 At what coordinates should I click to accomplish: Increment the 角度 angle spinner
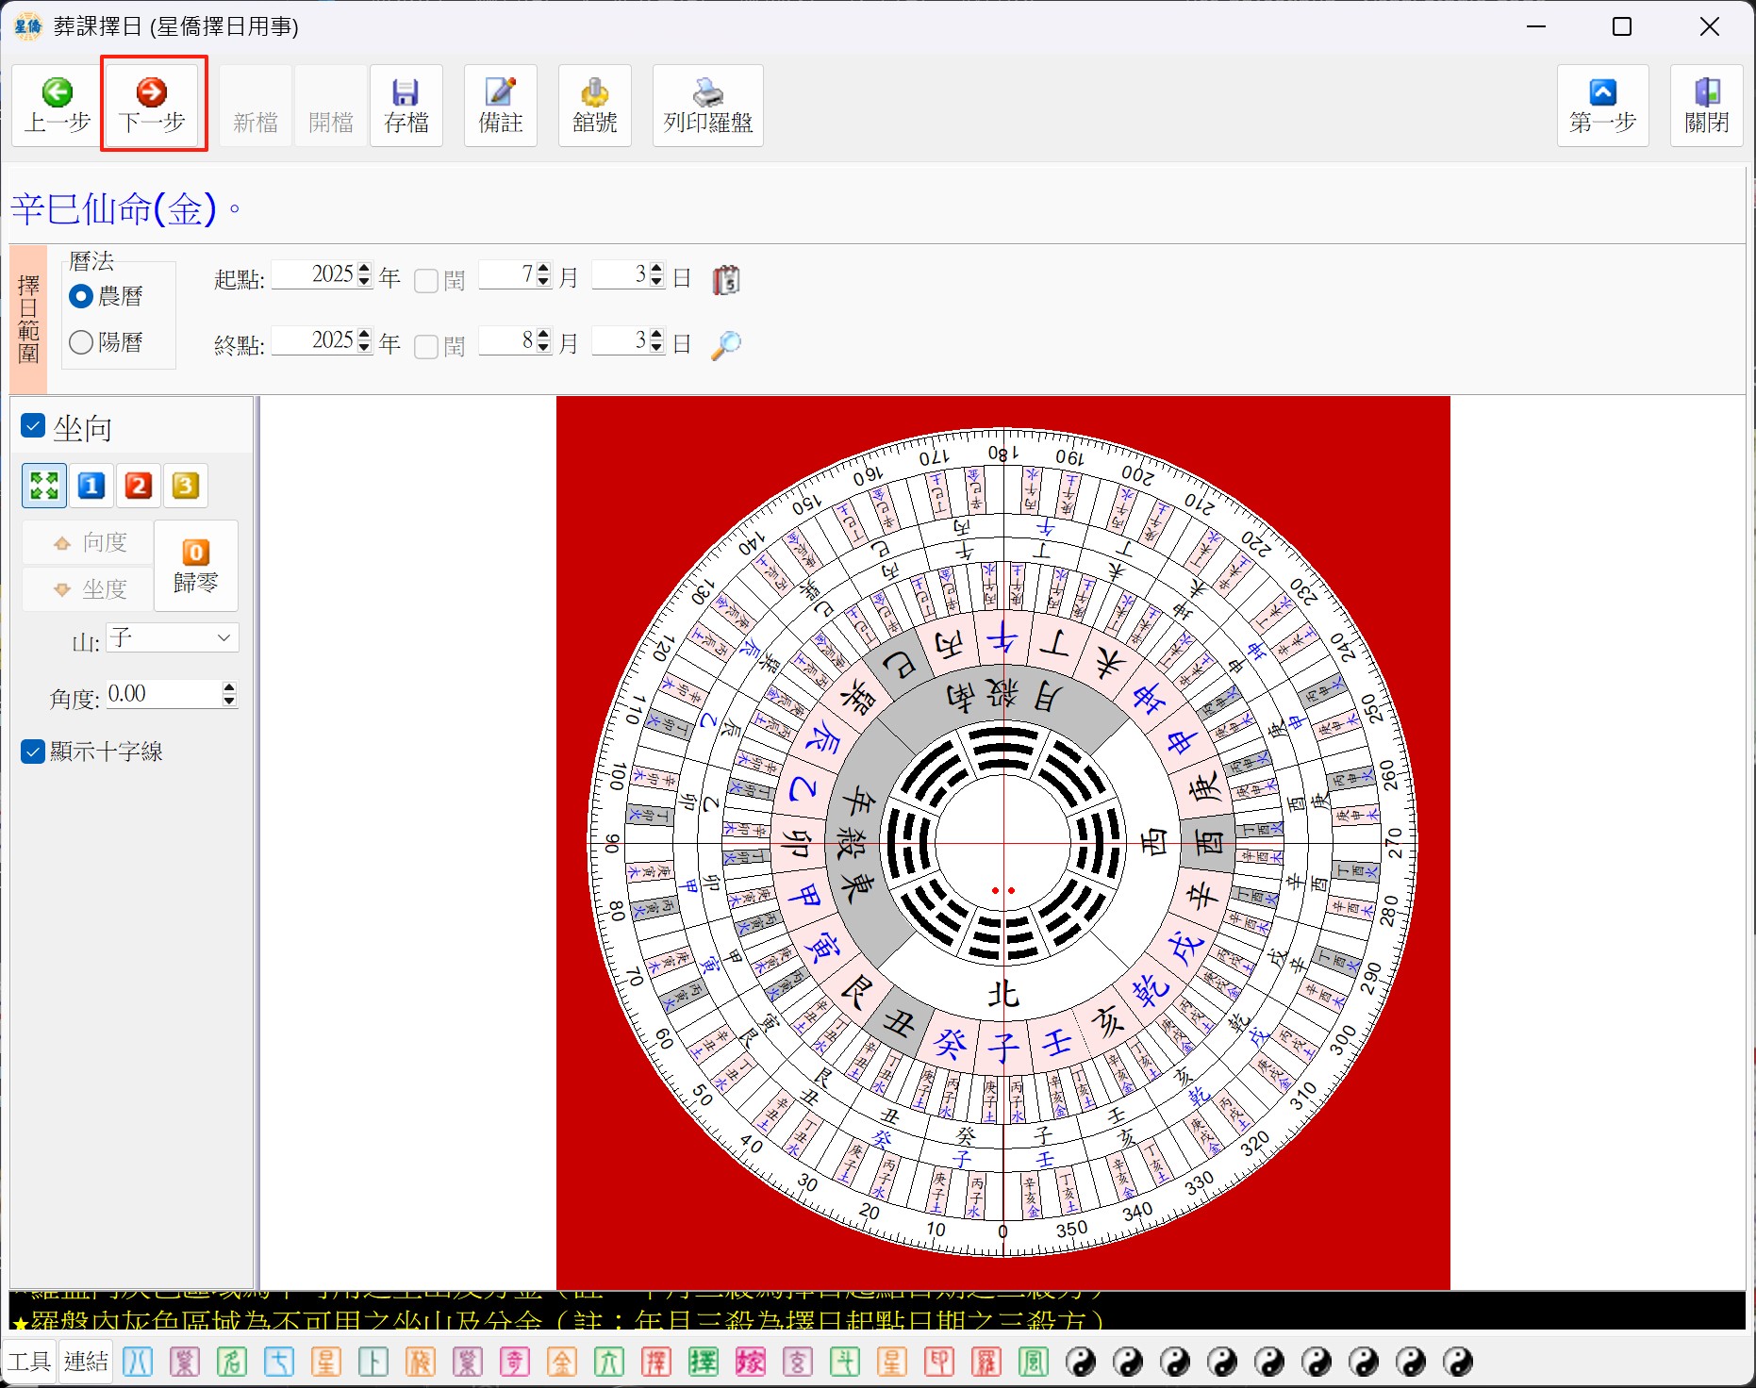click(229, 688)
